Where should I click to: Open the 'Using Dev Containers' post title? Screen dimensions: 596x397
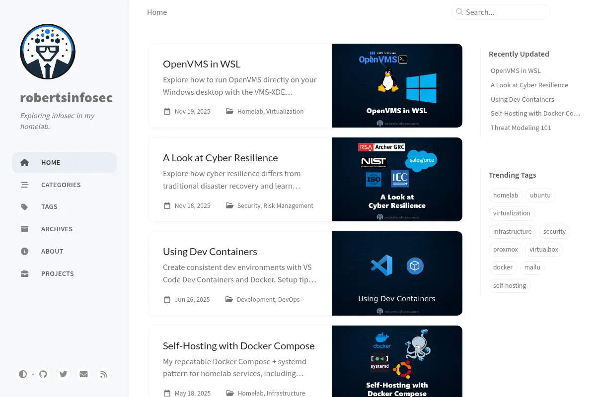[210, 251]
